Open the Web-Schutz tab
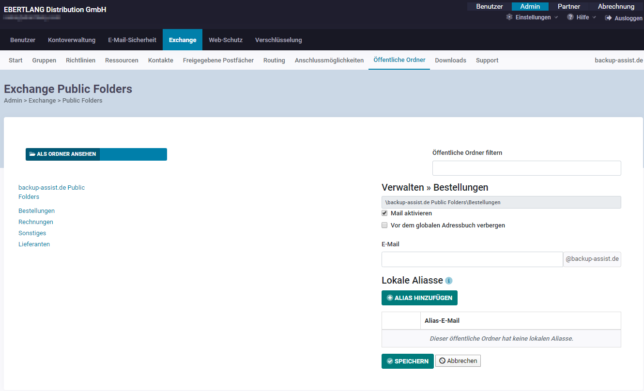This screenshot has height=391, width=644. [x=225, y=40]
